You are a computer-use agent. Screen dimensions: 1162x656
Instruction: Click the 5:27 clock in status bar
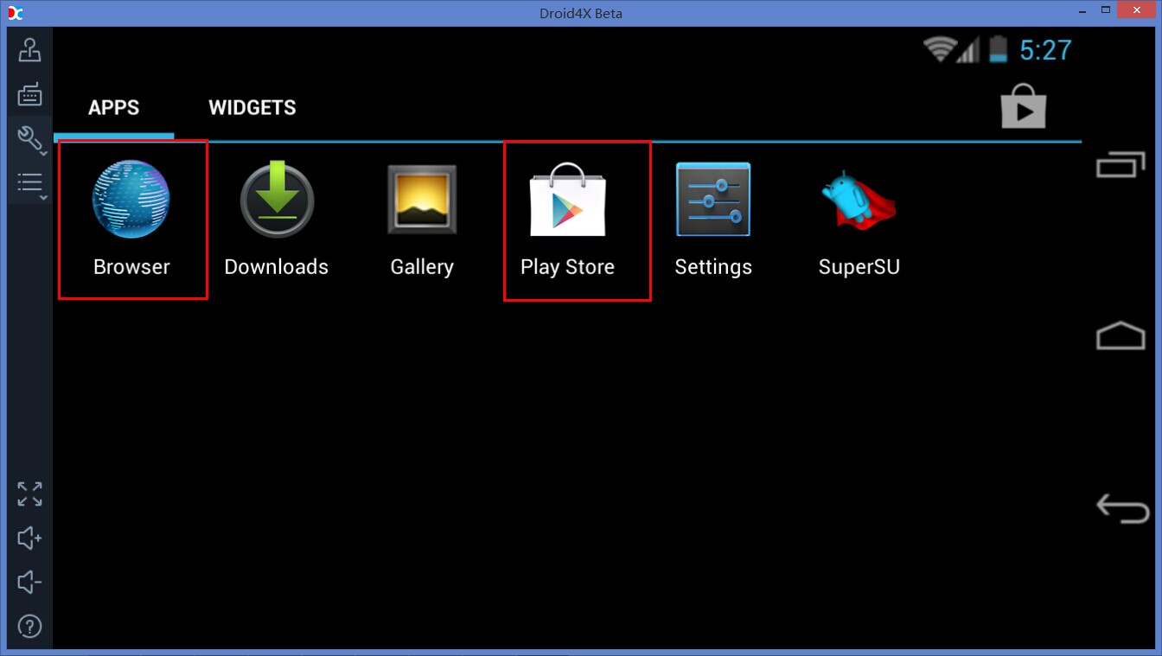pyautogui.click(x=1045, y=50)
